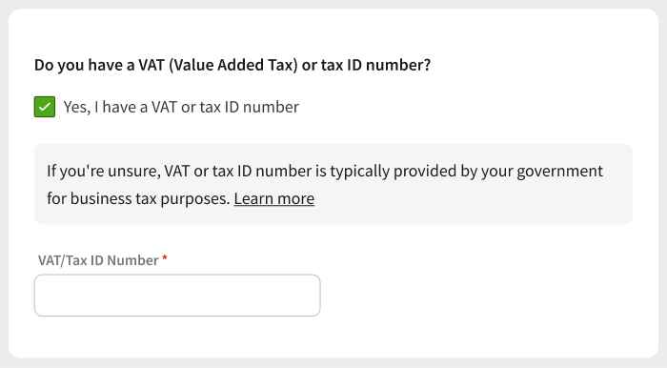This screenshot has width=667, height=368.
Task: Focus the VAT/Tax ID Number input field
Action: click(177, 296)
